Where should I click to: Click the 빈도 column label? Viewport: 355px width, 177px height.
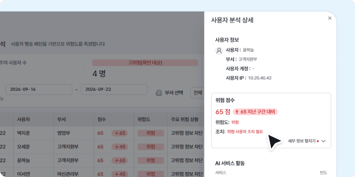pyautogui.click(x=323, y=173)
